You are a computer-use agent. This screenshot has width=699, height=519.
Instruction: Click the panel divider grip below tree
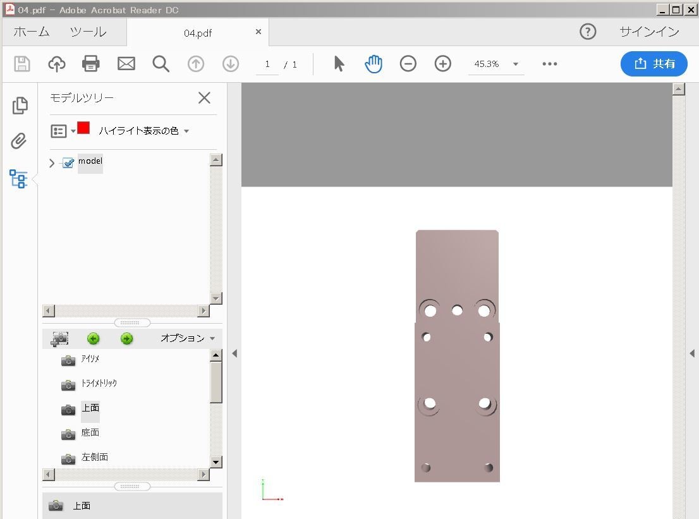pyautogui.click(x=132, y=322)
